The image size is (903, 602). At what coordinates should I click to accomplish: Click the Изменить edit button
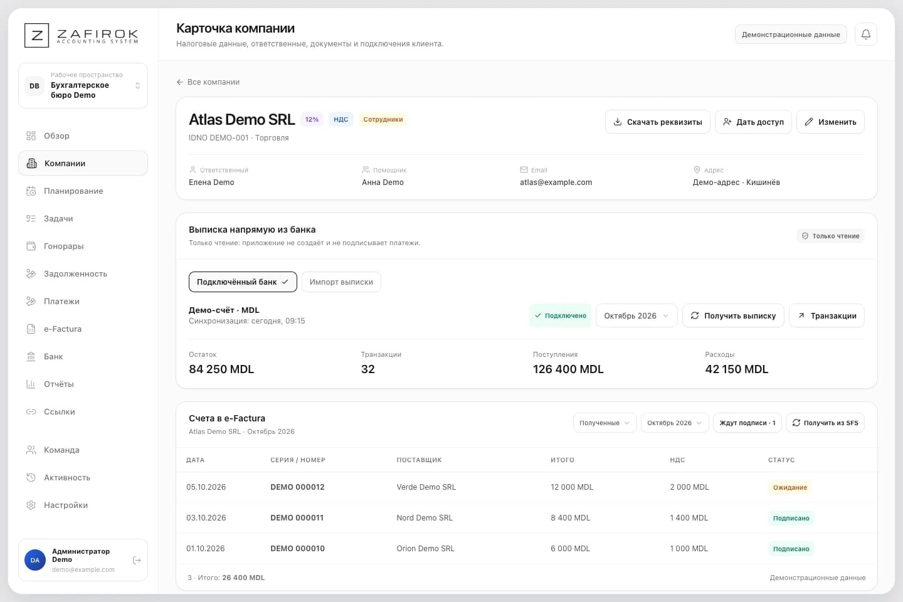pyautogui.click(x=830, y=122)
